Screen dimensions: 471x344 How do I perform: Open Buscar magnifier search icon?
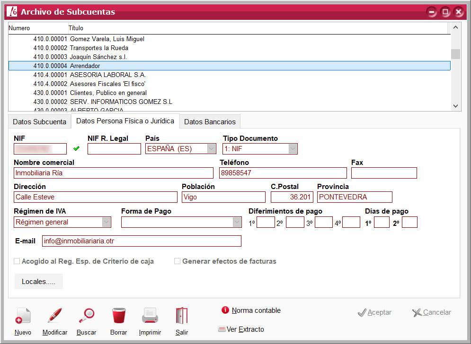(87, 316)
